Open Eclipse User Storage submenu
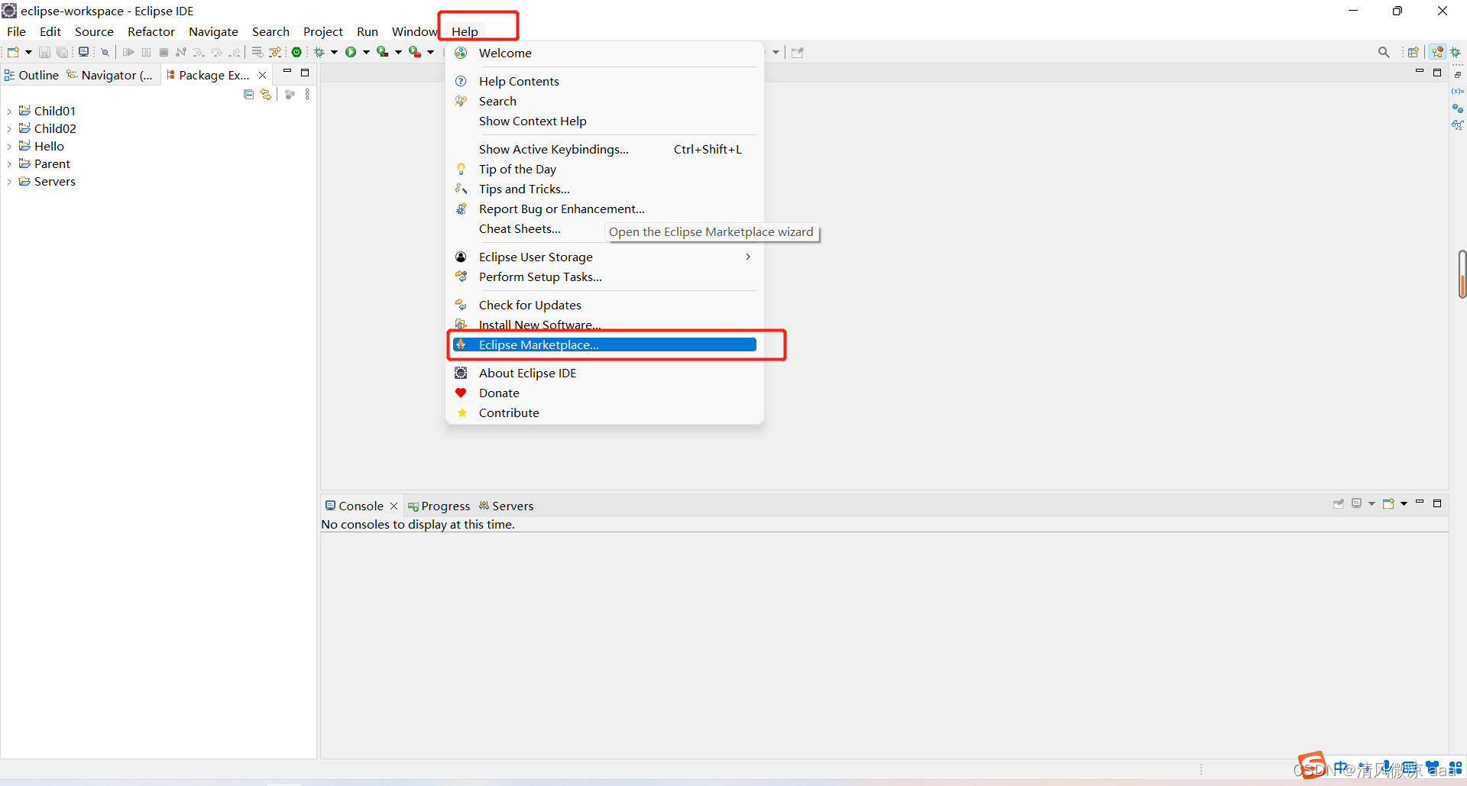This screenshot has width=1467, height=786. click(604, 257)
